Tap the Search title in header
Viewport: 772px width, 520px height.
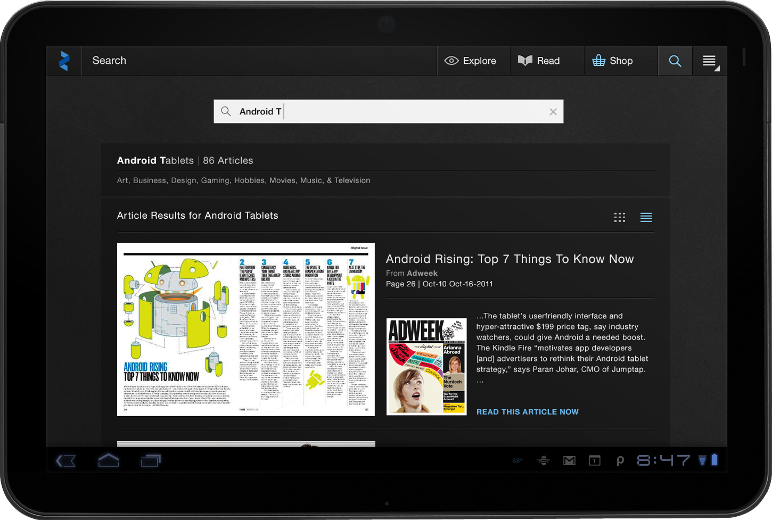coord(109,61)
